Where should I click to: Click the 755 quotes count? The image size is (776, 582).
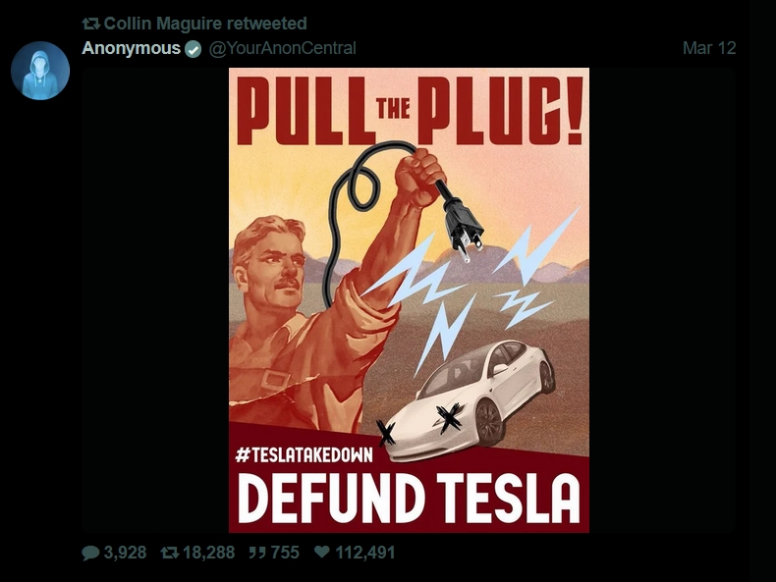click(285, 553)
